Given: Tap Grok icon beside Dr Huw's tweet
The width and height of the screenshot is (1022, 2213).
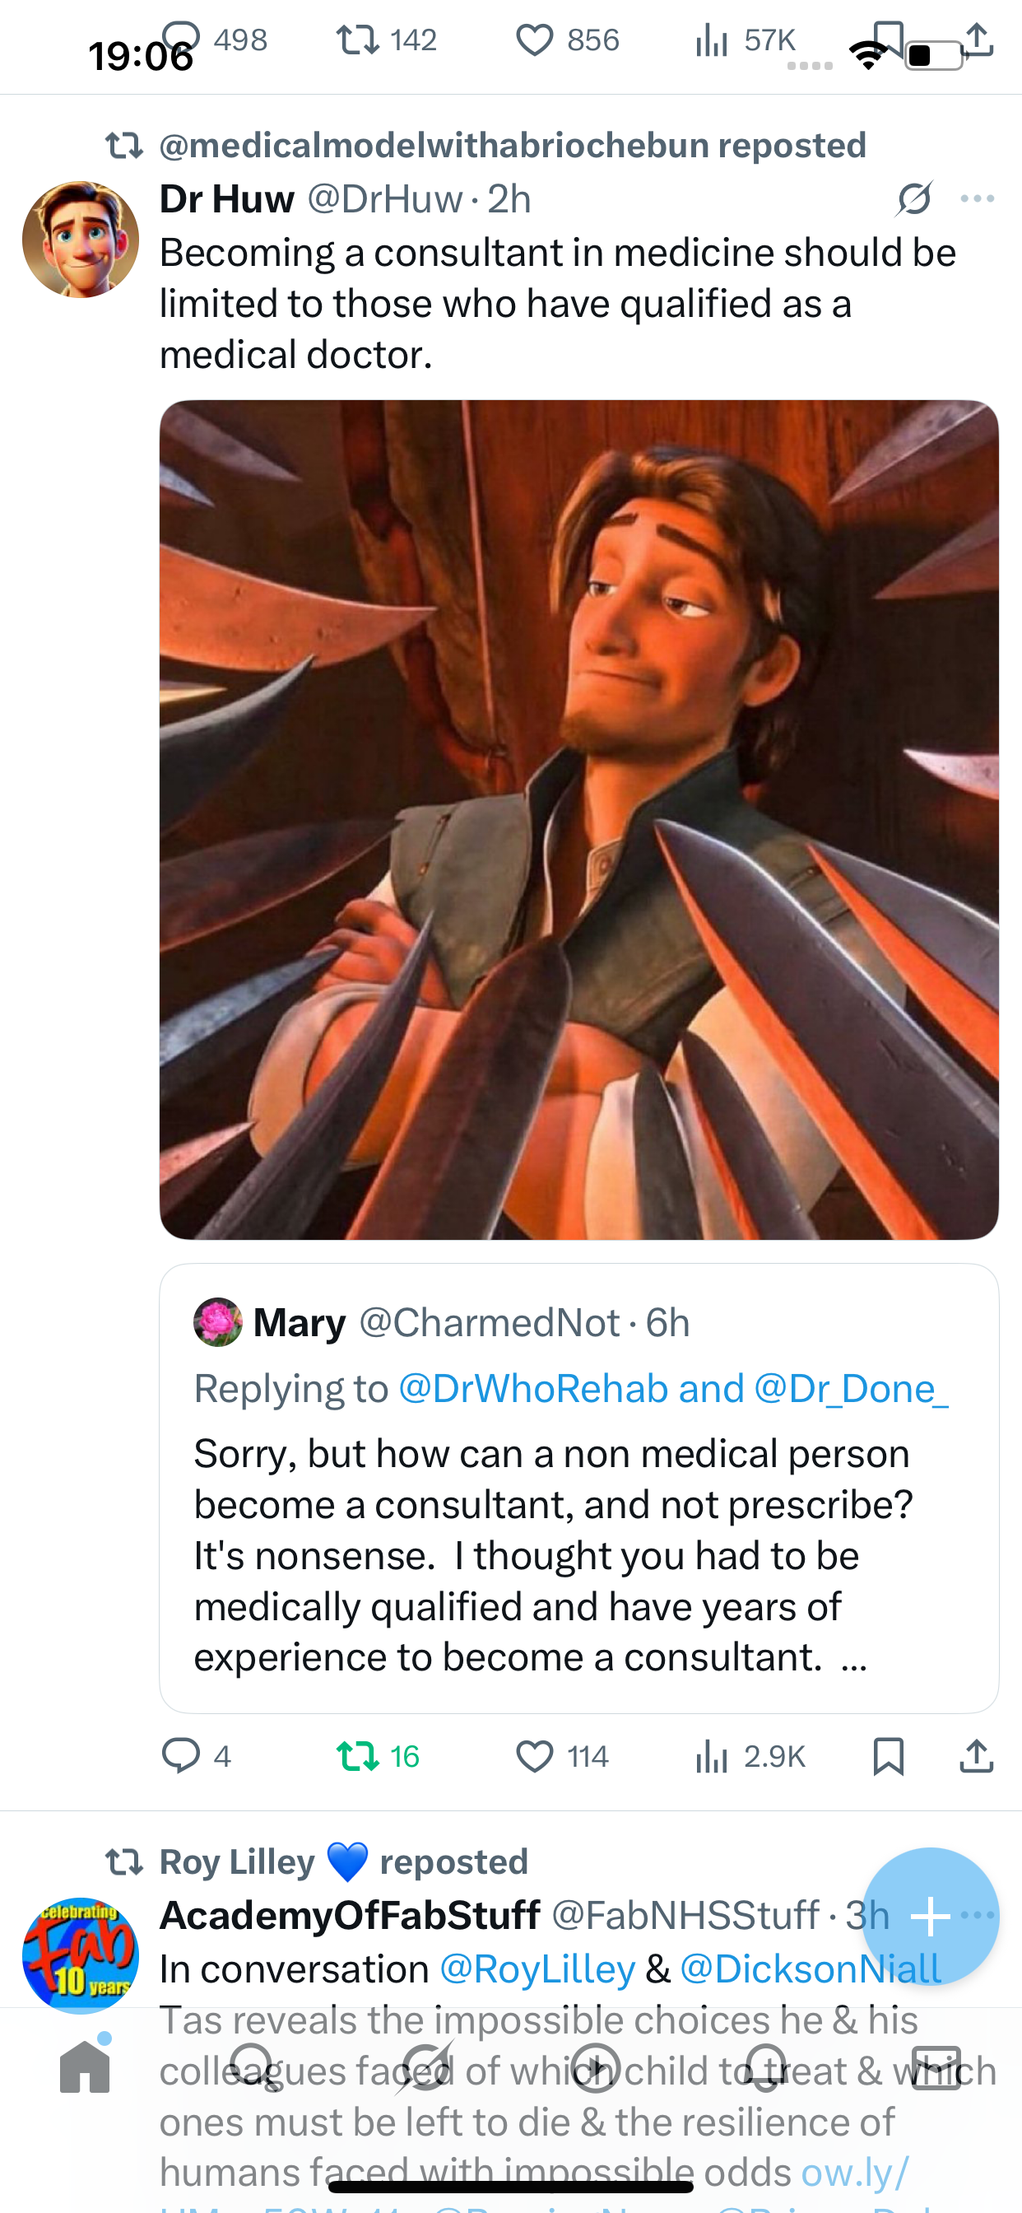Looking at the screenshot, I should (x=913, y=199).
